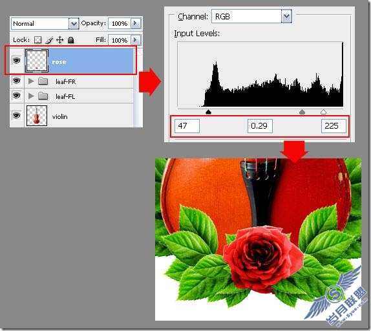
Task: Click the leaf-FR folder icon
Action: 43,81
